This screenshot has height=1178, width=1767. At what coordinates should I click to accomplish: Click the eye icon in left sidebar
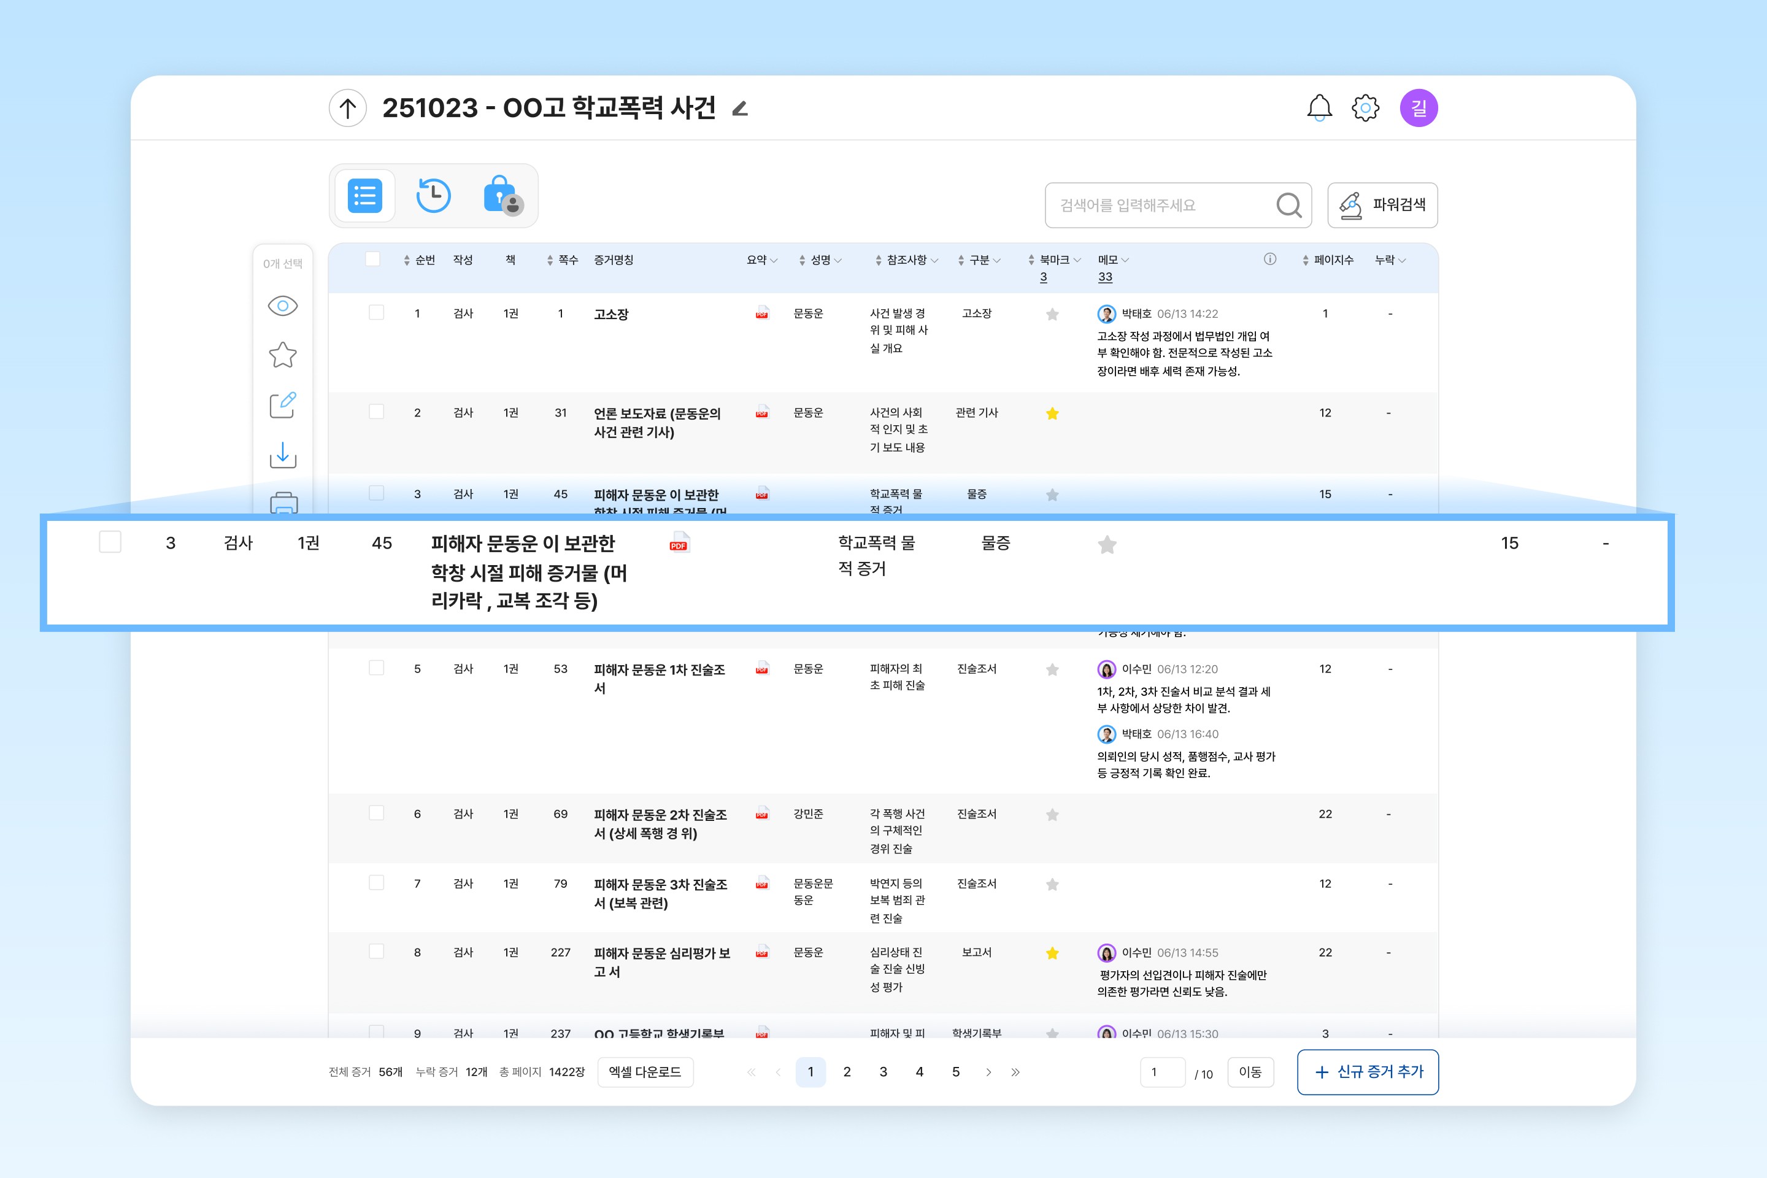click(x=282, y=306)
